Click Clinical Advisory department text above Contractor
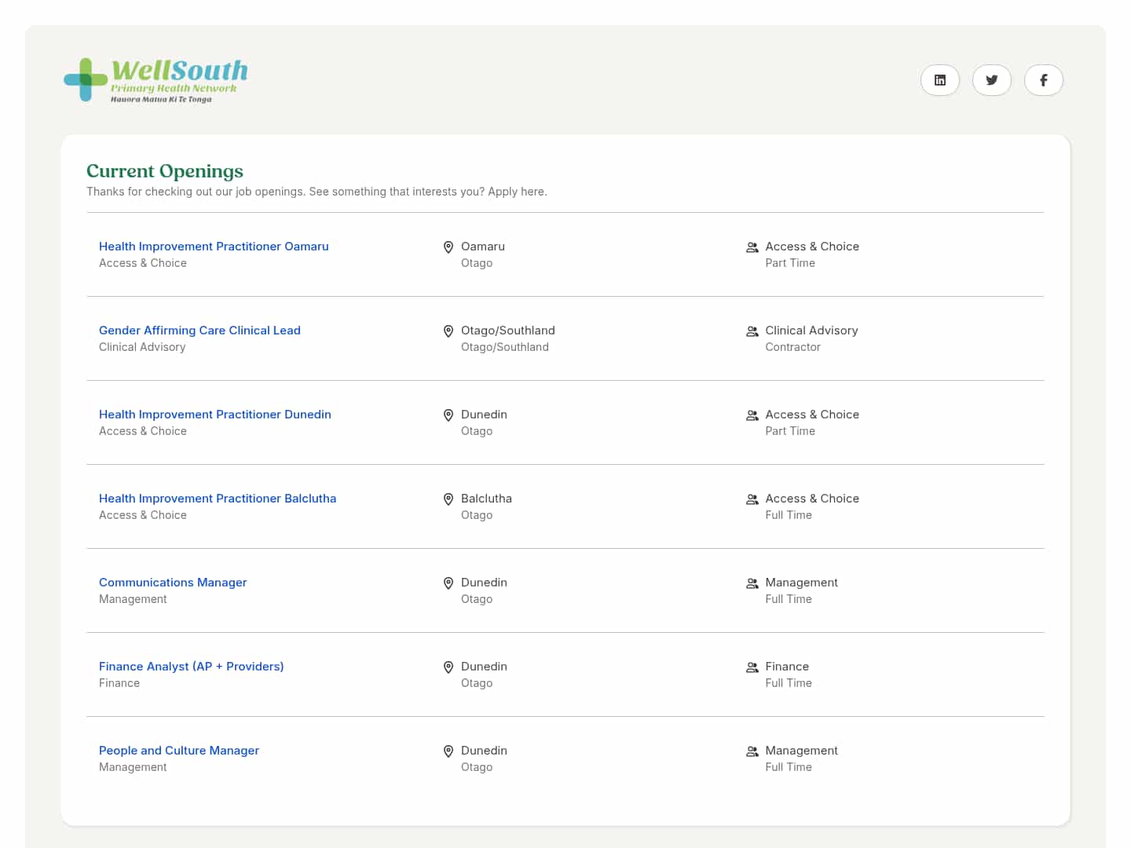Viewport: 1131px width, 848px height. 812,331
